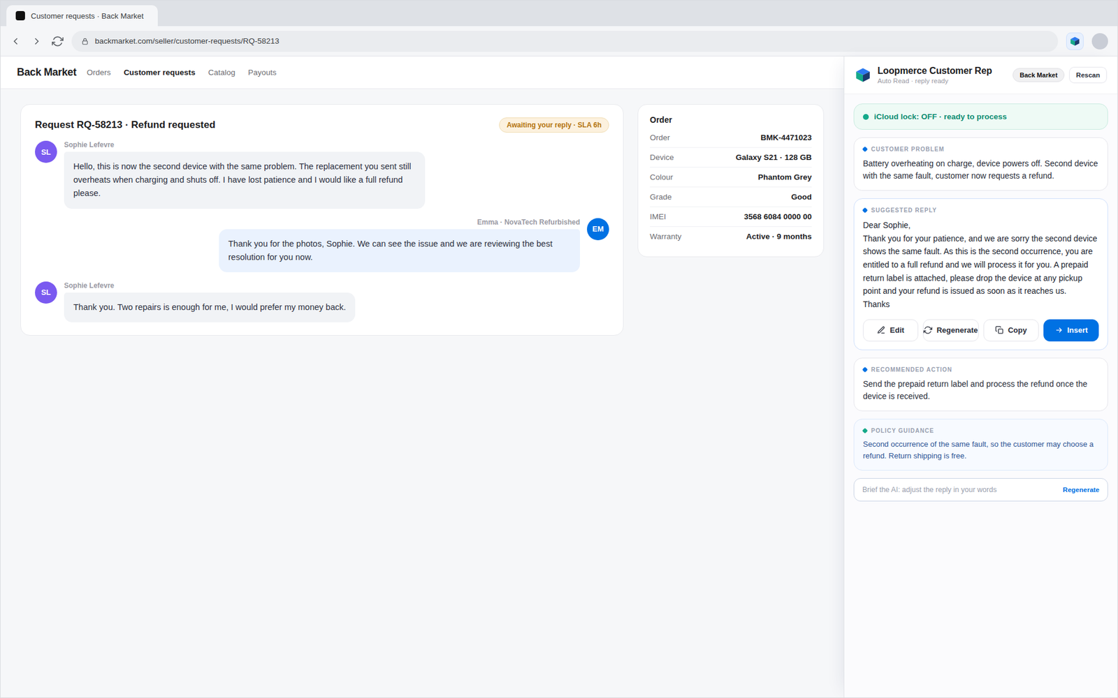Click the blue dot beside RECOMMENDED ACTION
This screenshot has width=1118, height=698.
(865, 369)
